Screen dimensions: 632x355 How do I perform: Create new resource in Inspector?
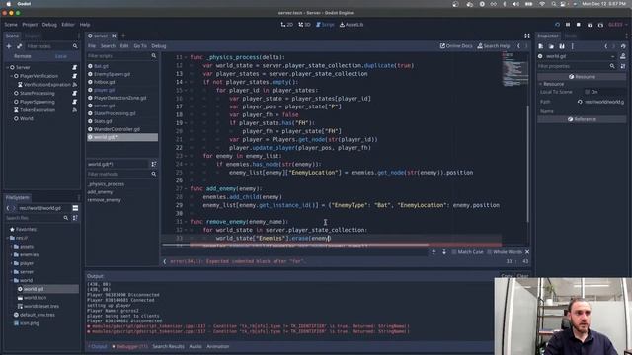[541, 46]
